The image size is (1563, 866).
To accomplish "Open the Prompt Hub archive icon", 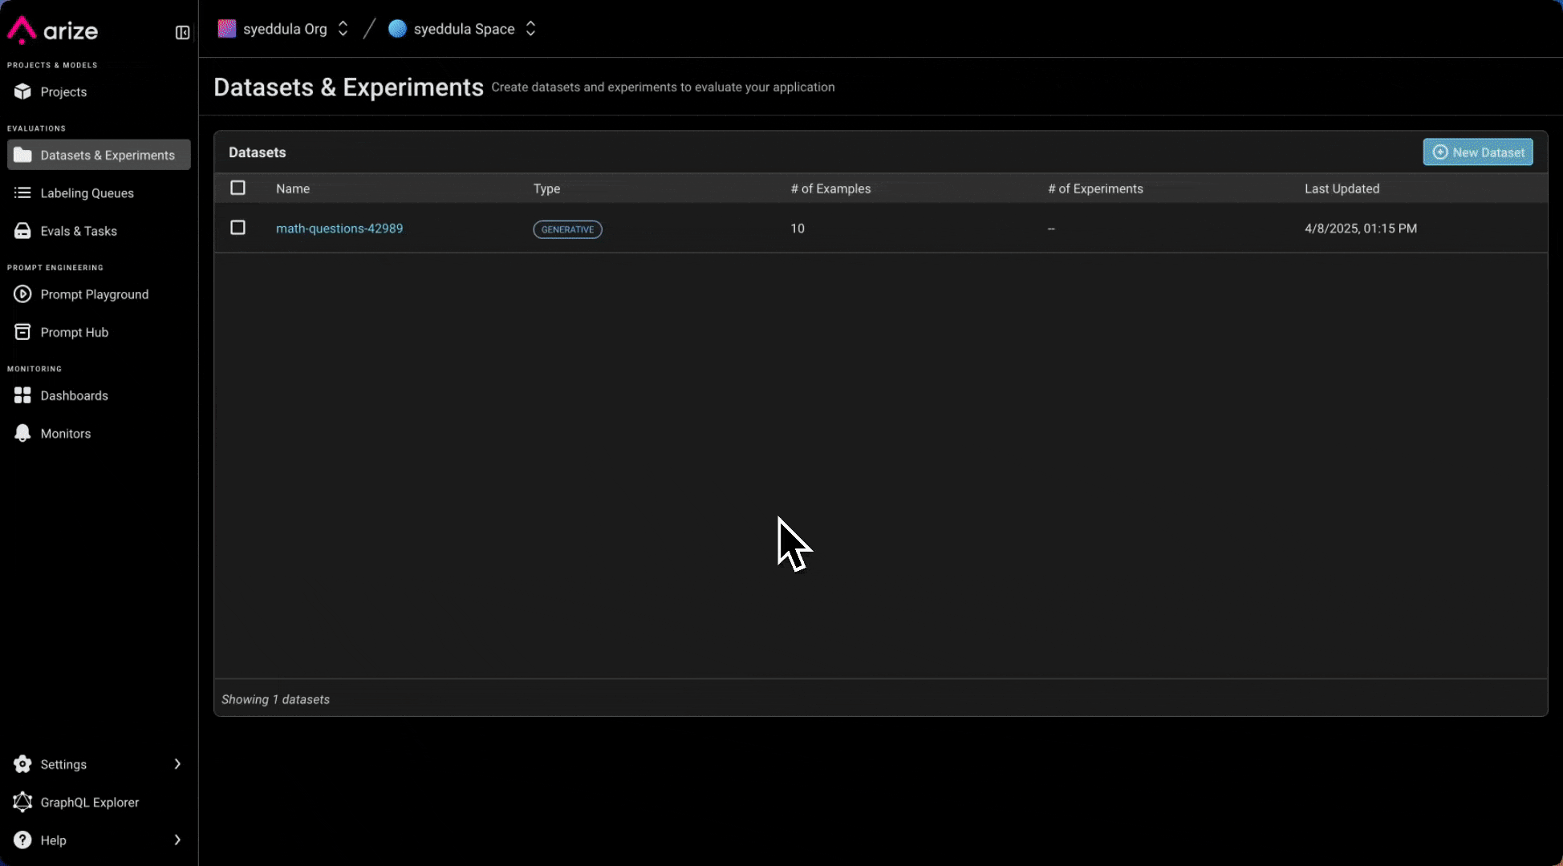I will point(22,332).
